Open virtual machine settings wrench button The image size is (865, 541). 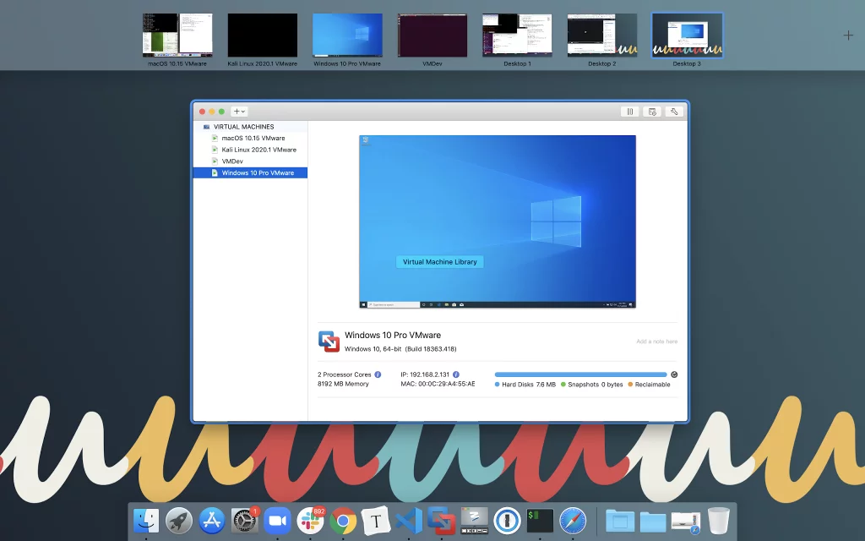(674, 112)
